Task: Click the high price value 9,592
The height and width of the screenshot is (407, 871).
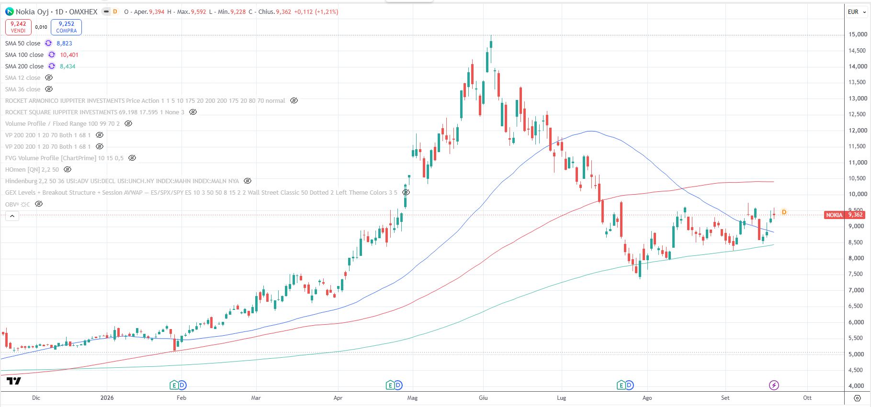Action: 199,11
